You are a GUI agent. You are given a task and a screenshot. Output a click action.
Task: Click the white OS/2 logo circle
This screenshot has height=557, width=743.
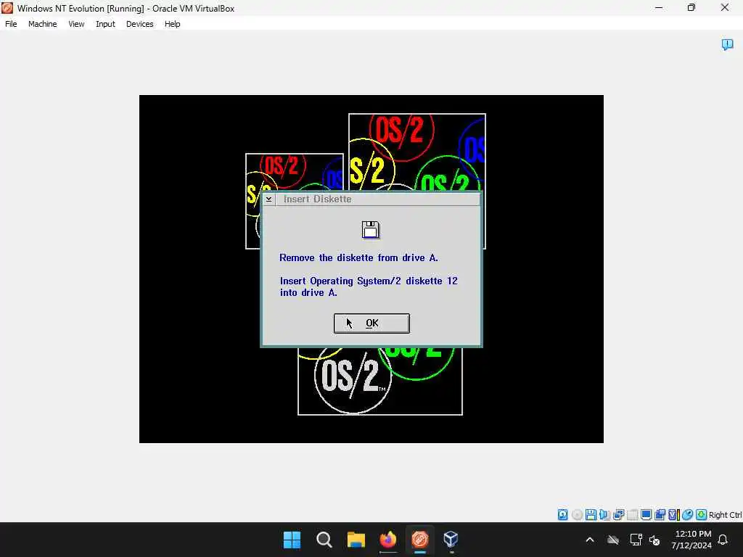click(x=353, y=376)
